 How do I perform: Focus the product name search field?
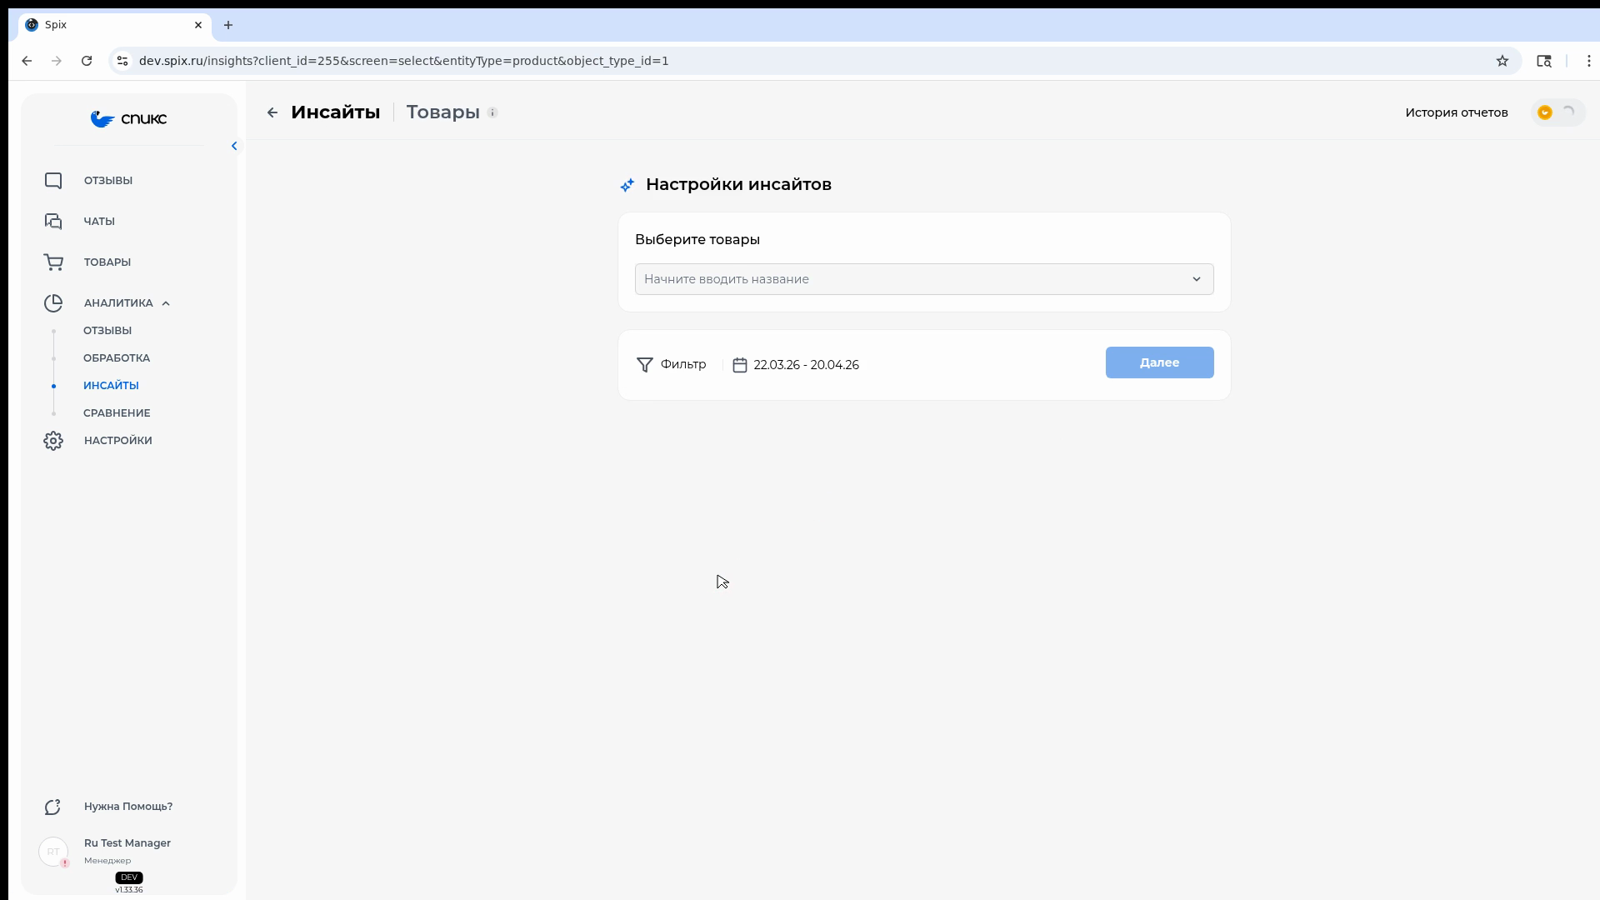coord(924,279)
